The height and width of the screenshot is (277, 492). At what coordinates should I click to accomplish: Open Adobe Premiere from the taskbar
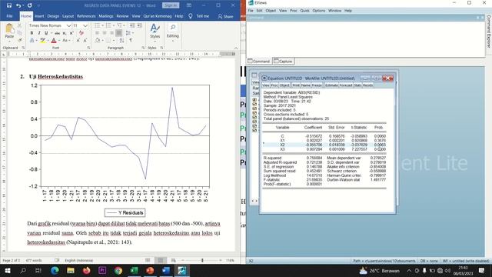point(102,270)
